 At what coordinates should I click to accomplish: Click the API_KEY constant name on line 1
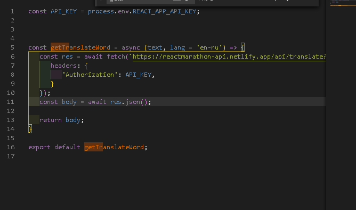(x=64, y=11)
